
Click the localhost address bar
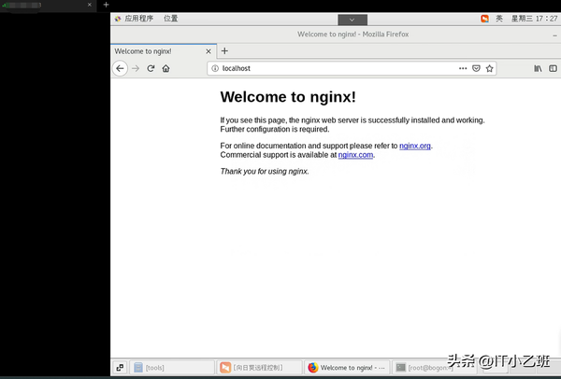click(327, 68)
